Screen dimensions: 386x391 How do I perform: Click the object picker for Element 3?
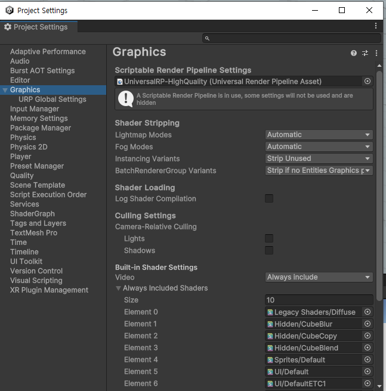368,347
